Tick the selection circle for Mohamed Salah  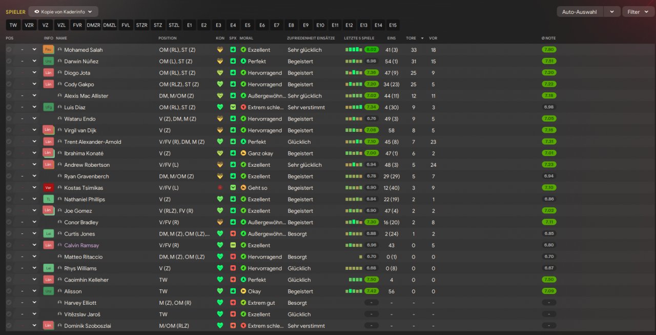pos(9,50)
